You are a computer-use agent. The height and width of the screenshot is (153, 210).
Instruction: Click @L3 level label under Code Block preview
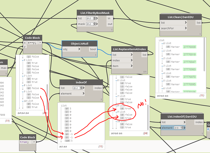(x=19, y=113)
